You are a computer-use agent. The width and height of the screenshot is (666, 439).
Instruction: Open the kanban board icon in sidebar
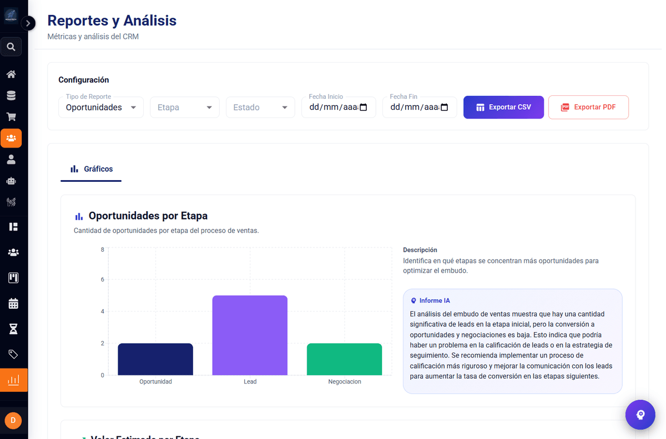click(13, 278)
